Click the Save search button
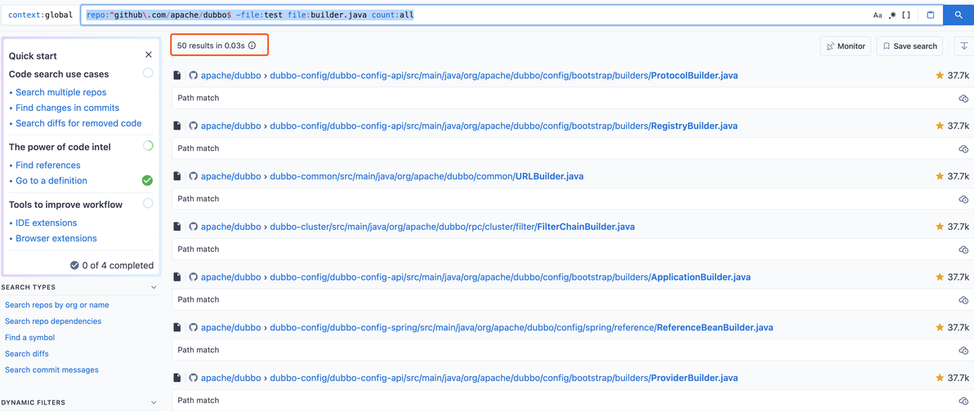 click(x=910, y=46)
